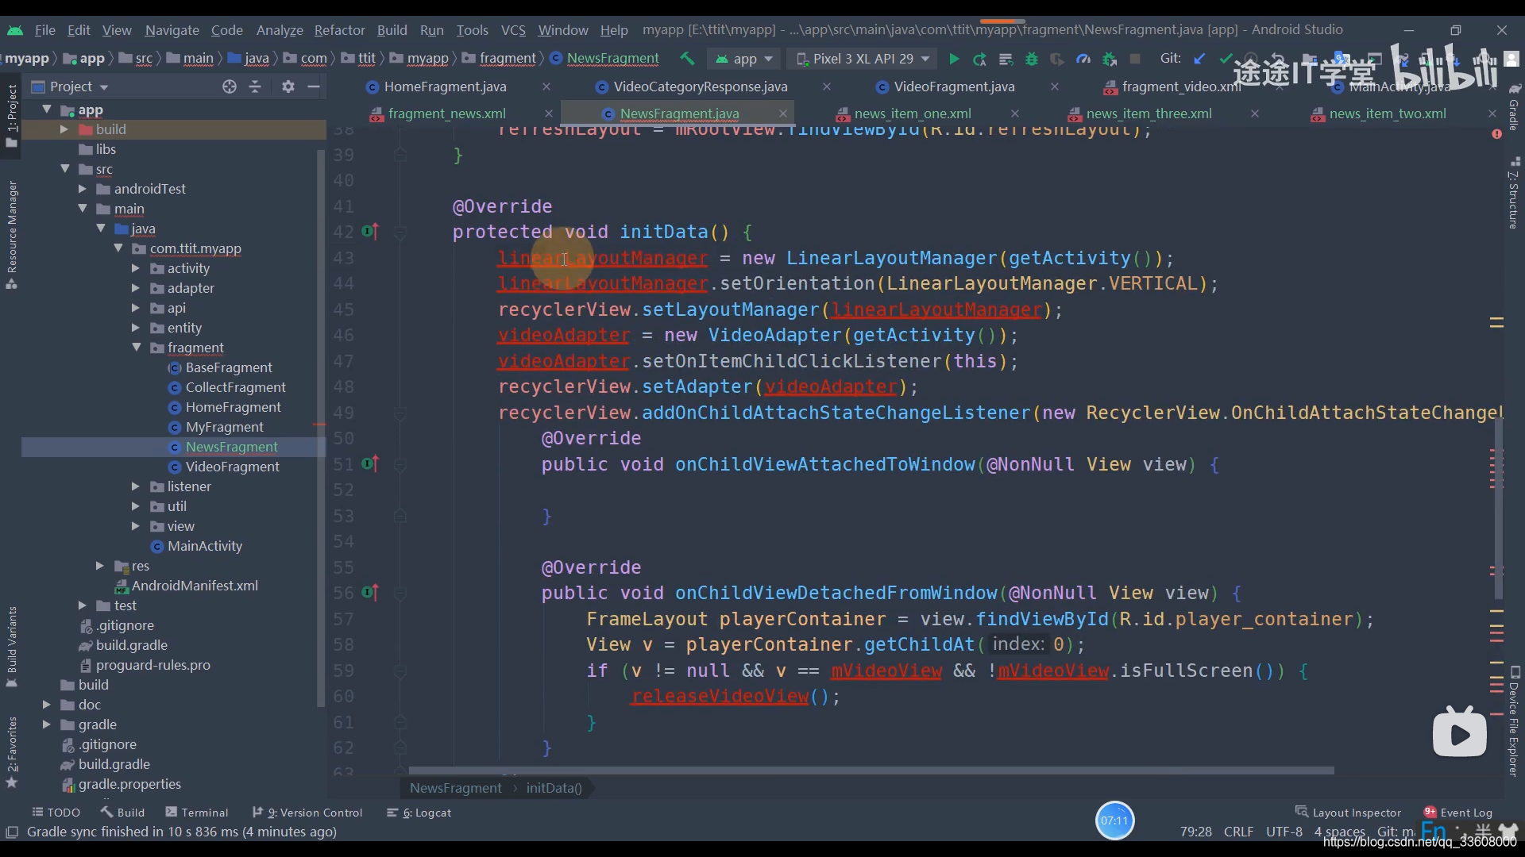This screenshot has width=1525, height=857.
Task: Click Git Update Project blue arrow
Action: tap(1199, 59)
